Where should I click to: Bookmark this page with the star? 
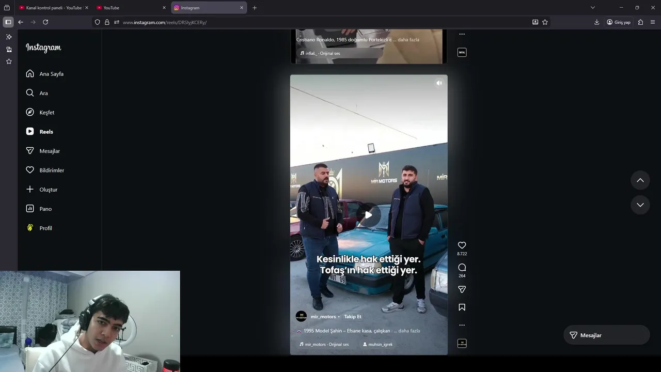[545, 22]
